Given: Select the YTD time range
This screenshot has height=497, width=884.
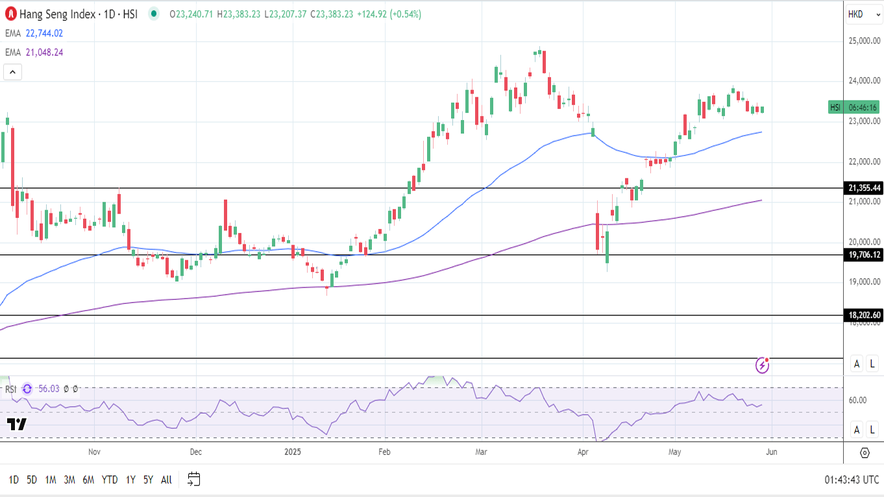Looking at the screenshot, I should click(x=110, y=480).
